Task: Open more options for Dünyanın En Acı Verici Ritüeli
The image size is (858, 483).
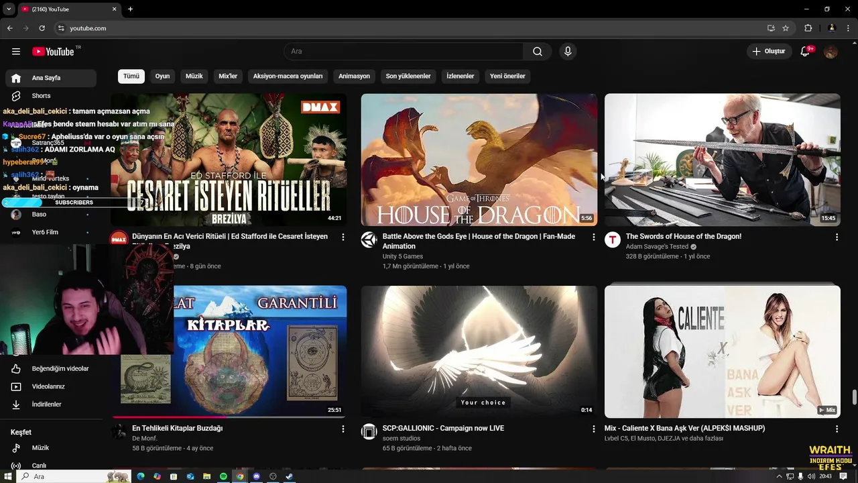Action: (x=343, y=237)
